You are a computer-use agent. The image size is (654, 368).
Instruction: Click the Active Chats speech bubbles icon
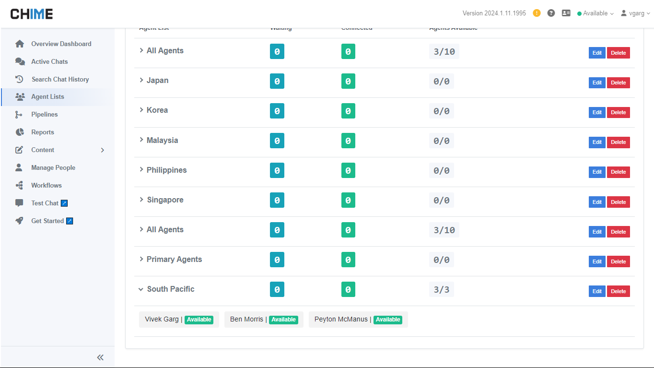[20, 61]
